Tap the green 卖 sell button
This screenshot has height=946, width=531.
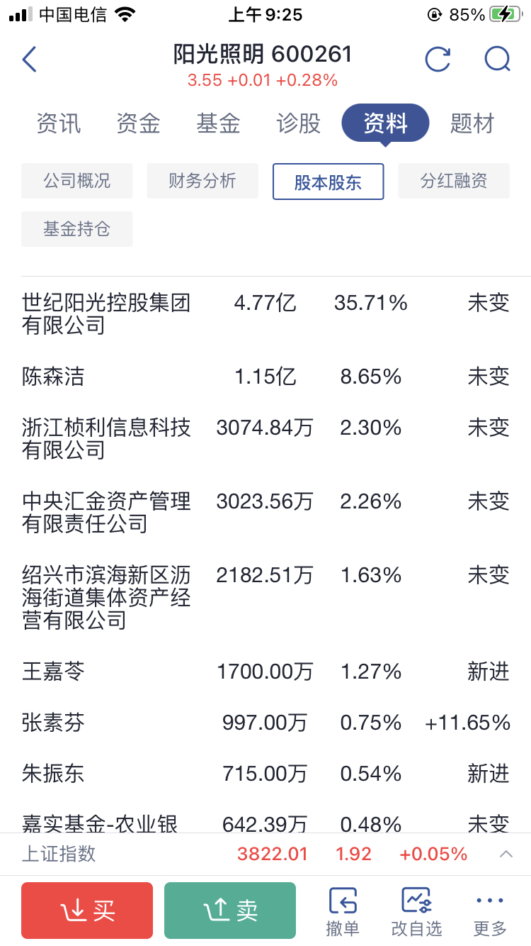click(x=230, y=911)
